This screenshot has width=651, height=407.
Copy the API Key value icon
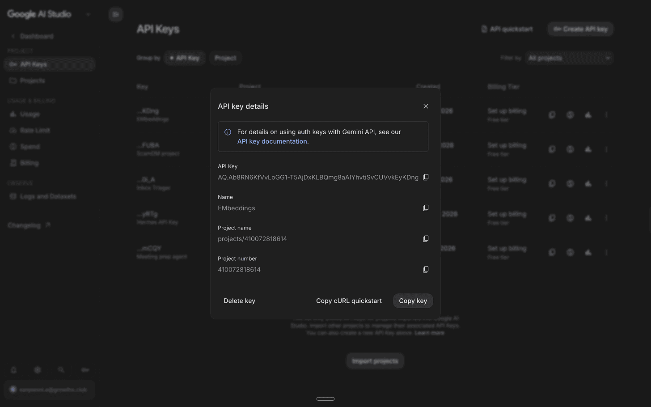pyautogui.click(x=426, y=177)
